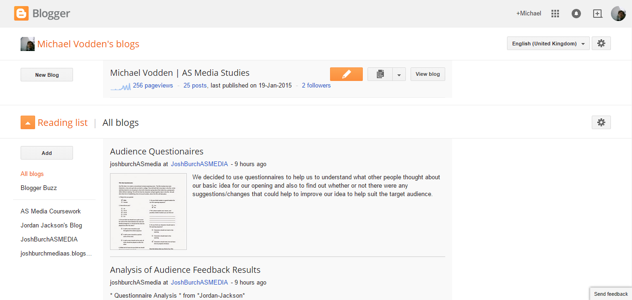Screen dimensions: 632x300
Task: Open JoshBurchASMEDIA link under Analysis post
Action: (x=199, y=283)
